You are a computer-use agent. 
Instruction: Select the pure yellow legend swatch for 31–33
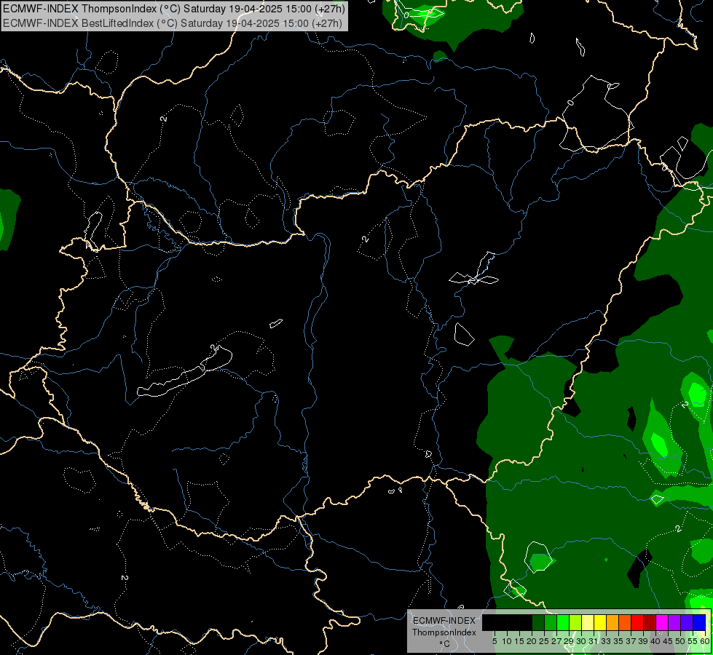(600, 622)
